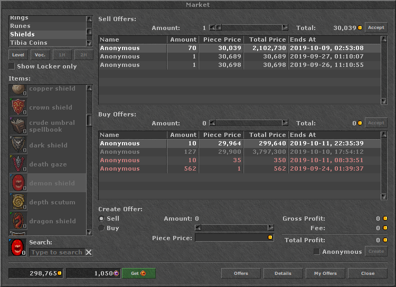Select the Buy radio option
The width and height of the screenshot is (396, 287).
tap(101, 228)
